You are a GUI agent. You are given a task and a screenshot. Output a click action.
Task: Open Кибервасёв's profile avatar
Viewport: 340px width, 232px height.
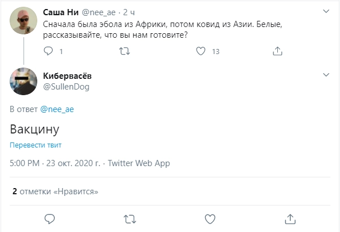coord(24,82)
